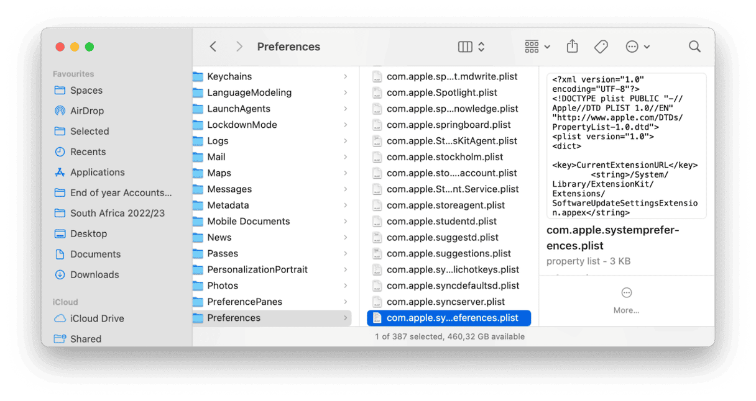Expand the Messages folder chevron
The height and width of the screenshot is (401, 756).
point(346,189)
